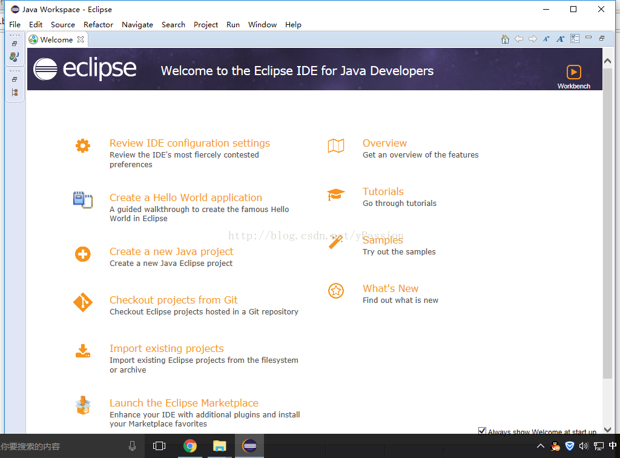Open Chrome from the taskbar
620x458 pixels.
point(190,446)
